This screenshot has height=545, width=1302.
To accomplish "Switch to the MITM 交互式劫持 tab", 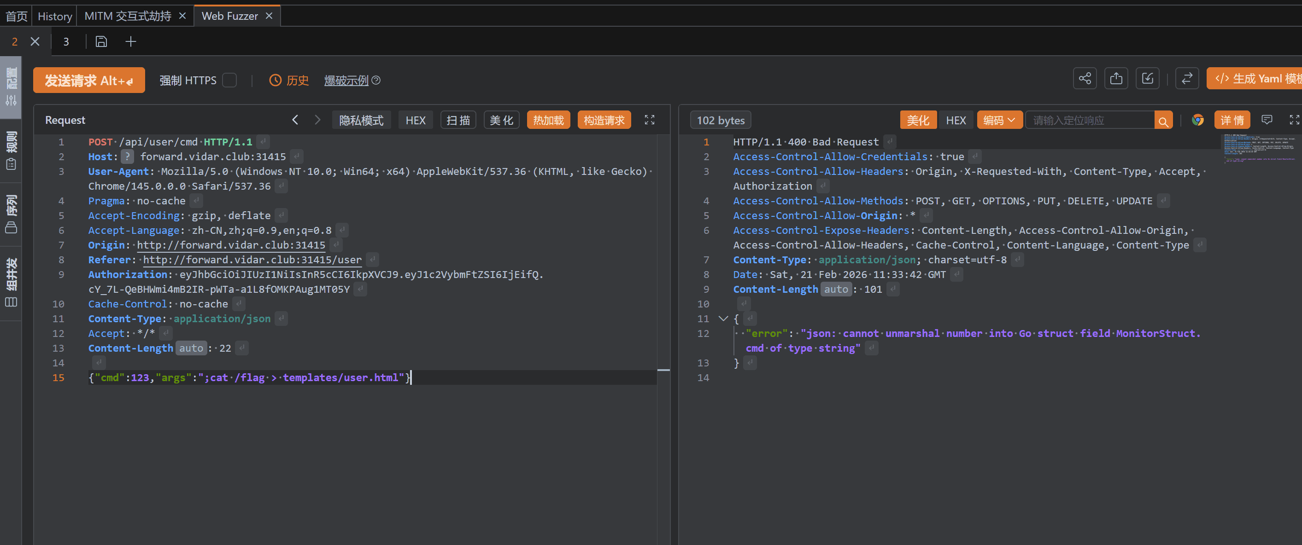I will pos(128,16).
